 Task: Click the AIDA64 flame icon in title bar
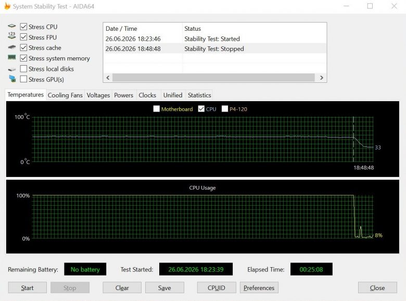pos(7,6)
